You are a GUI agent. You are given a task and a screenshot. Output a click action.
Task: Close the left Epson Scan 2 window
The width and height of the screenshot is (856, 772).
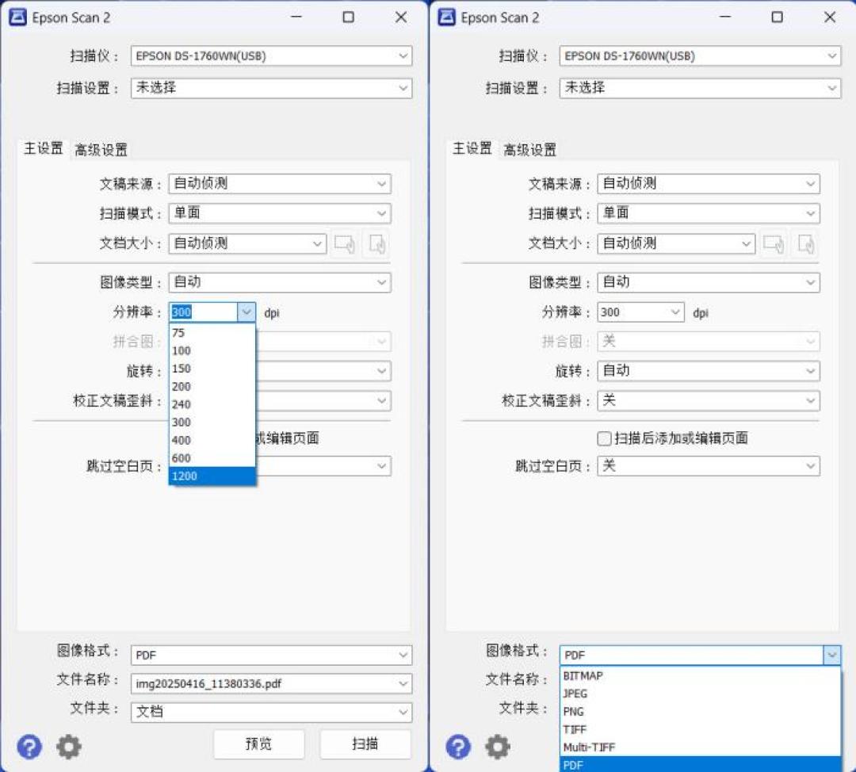click(x=401, y=17)
